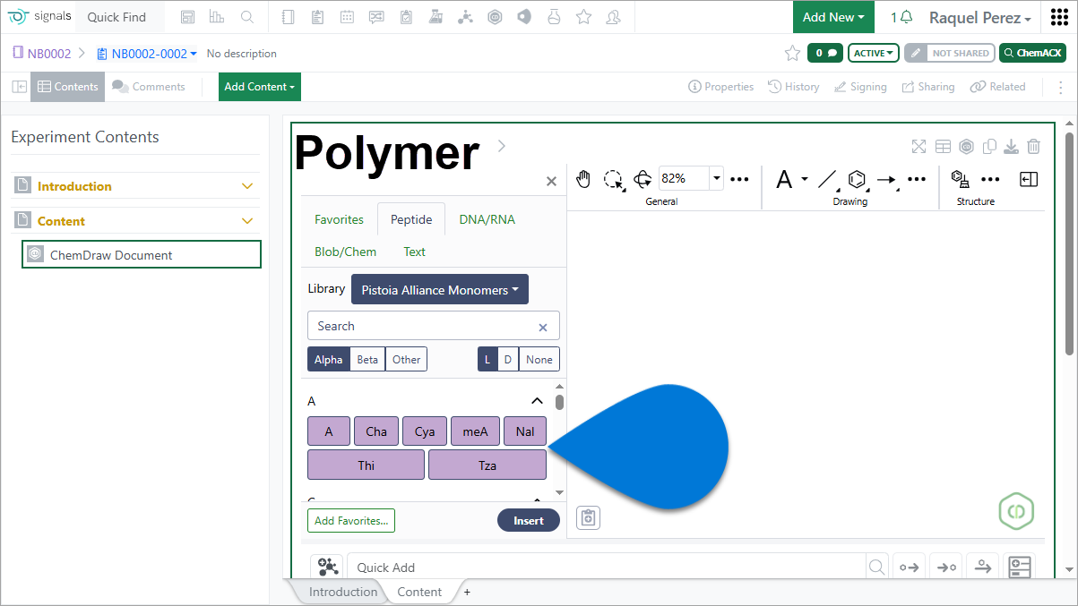Select the L stereo filter

tap(487, 359)
